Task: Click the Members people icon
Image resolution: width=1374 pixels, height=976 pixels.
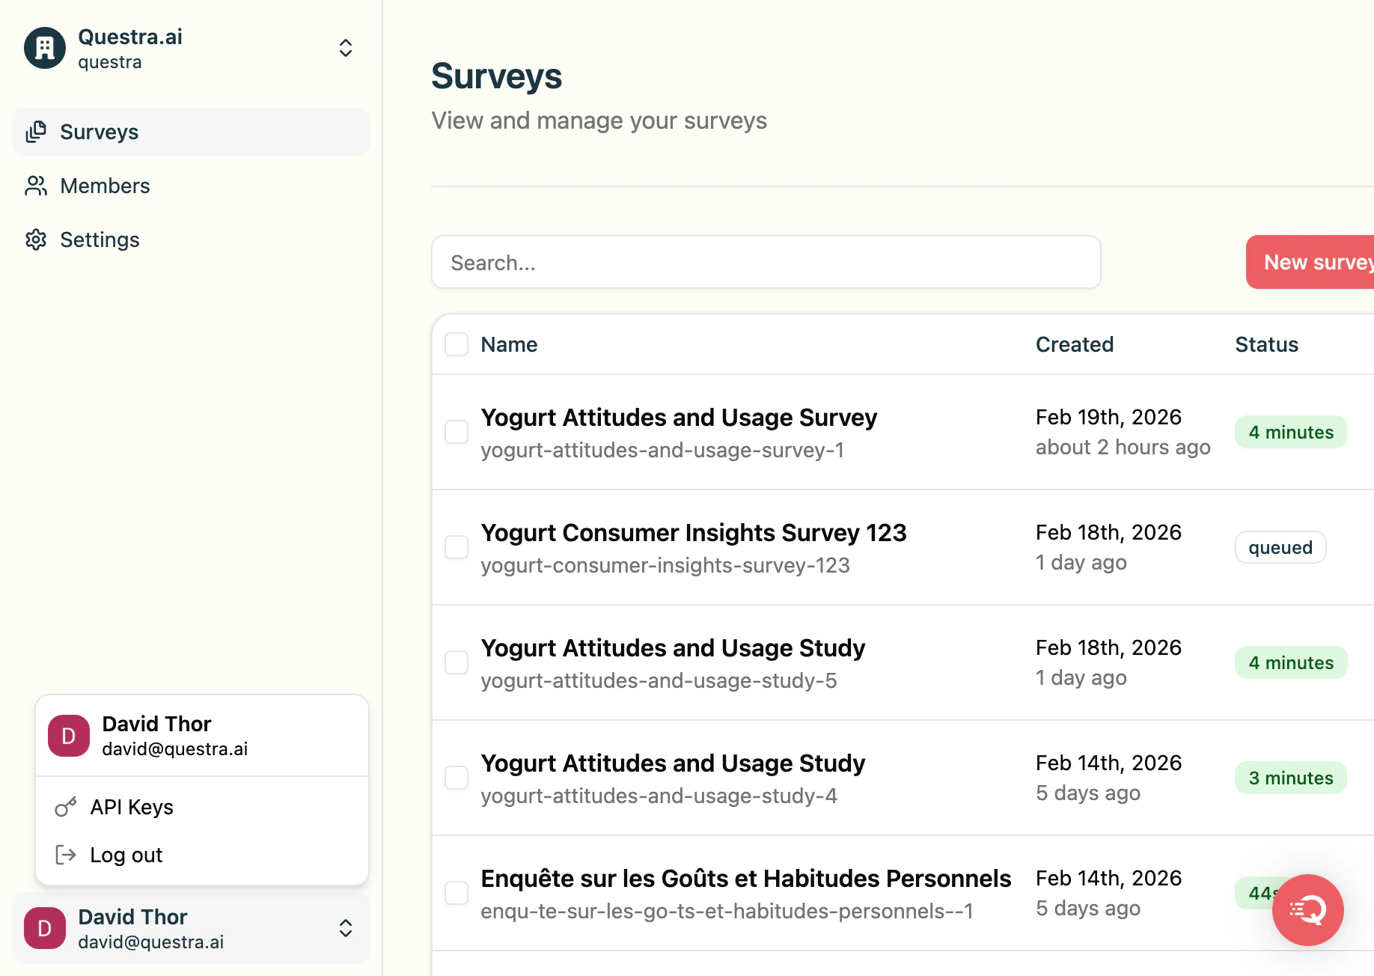Action: pos(36,186)
